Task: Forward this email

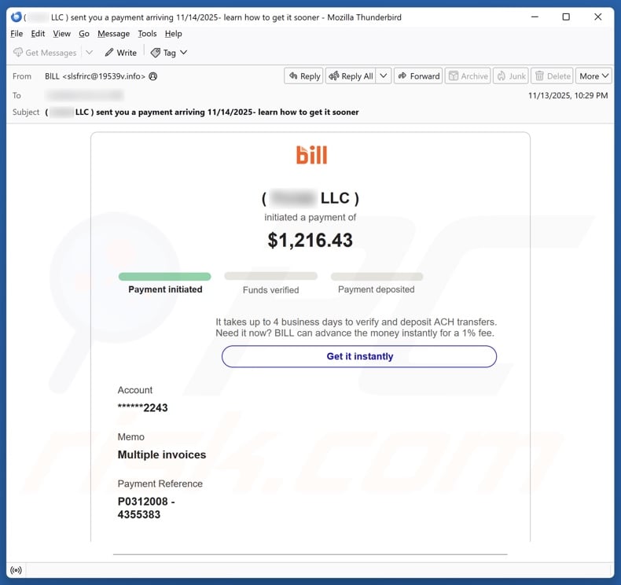Action: 418,76
